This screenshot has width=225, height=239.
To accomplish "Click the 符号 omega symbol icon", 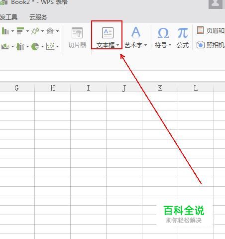I will (163, 33).
